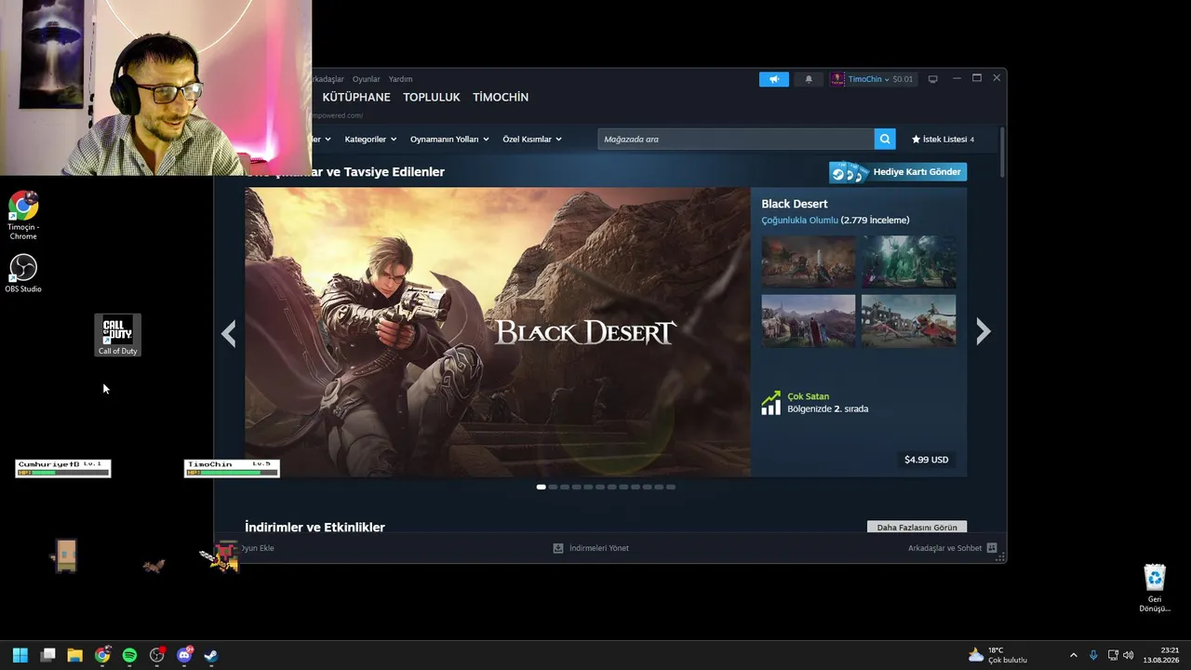Open the volume speaker tray icon

click(1129, 655)
